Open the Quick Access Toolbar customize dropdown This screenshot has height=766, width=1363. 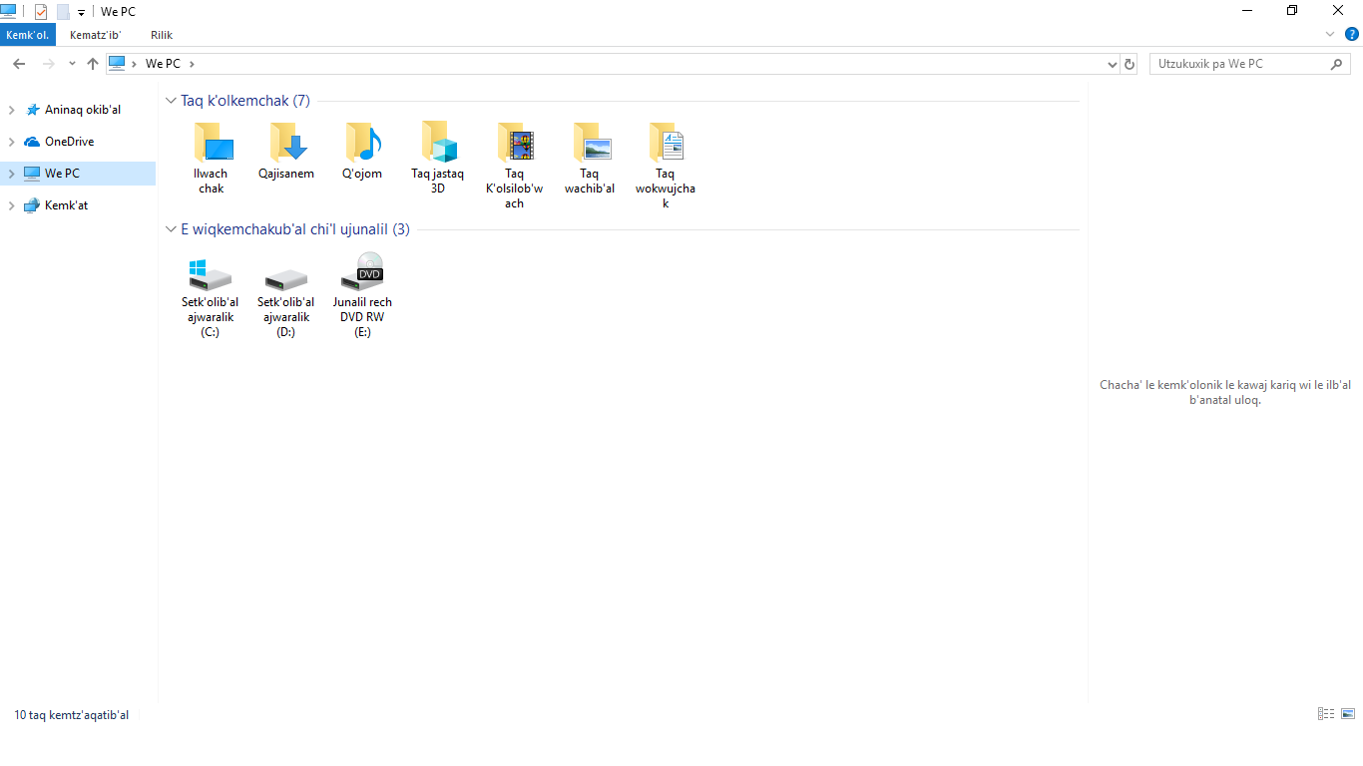click(x=81, y=13)
